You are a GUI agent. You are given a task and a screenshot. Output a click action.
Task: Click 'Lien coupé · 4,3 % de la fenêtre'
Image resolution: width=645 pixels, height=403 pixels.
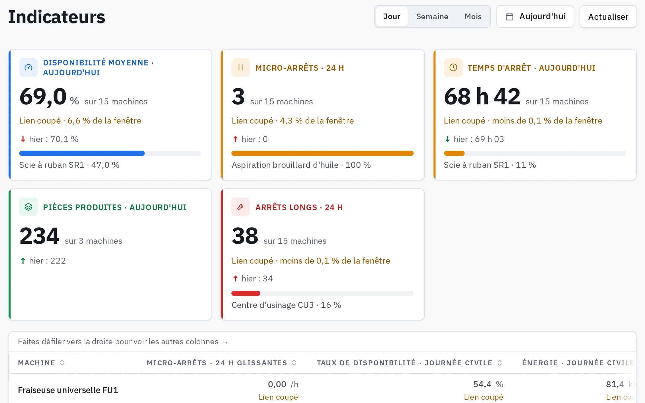pyautogui.click(x=293, y=121)
